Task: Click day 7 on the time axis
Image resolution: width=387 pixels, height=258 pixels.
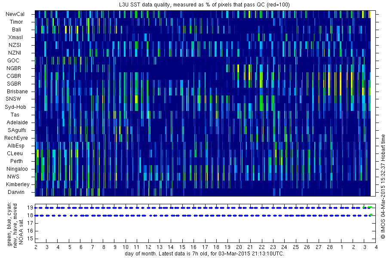Action: pos(92,247)
